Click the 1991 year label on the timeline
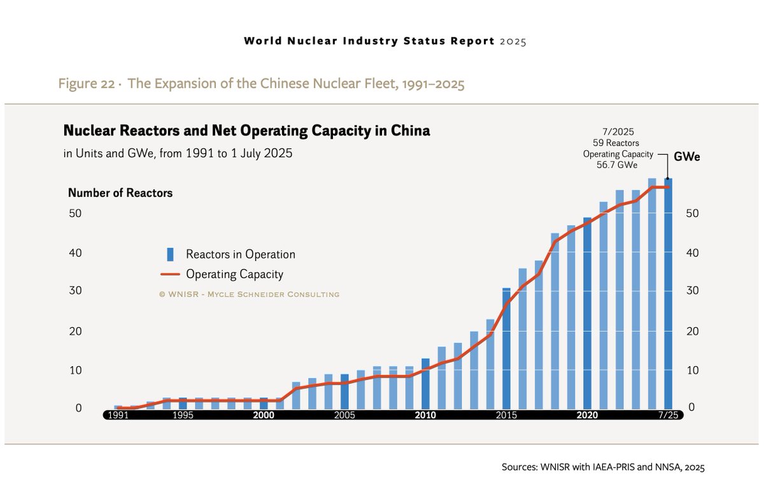 point(117,415)
